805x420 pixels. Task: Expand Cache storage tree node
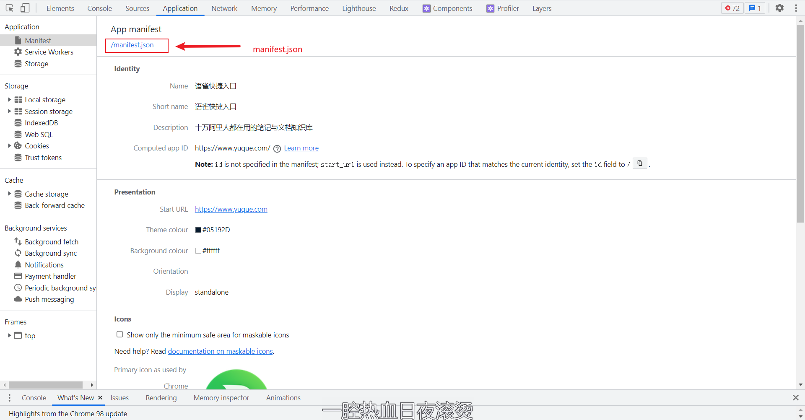(9, 194)
